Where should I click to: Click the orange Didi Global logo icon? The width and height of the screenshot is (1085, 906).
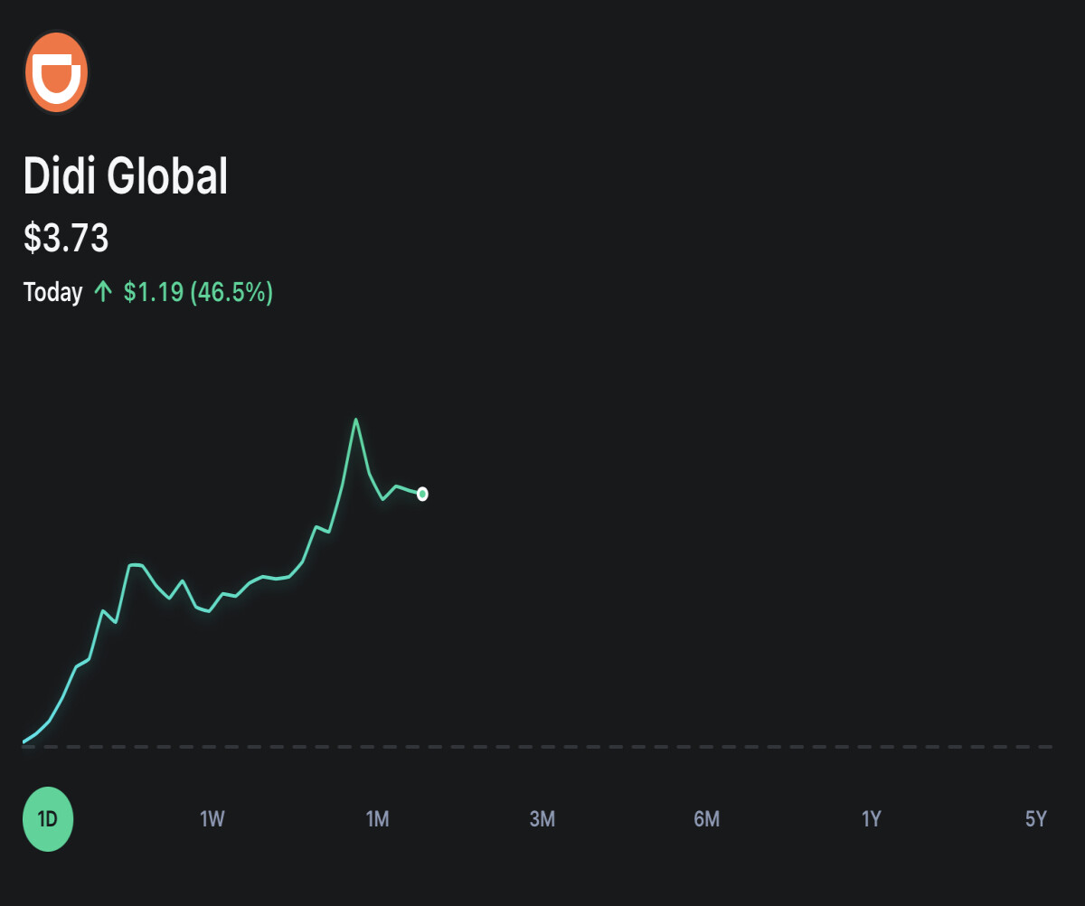point(56,72)
